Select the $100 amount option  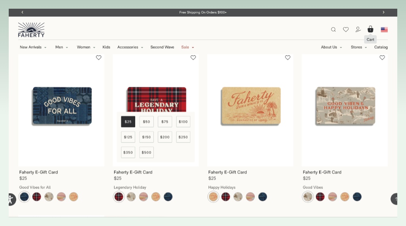183,122
